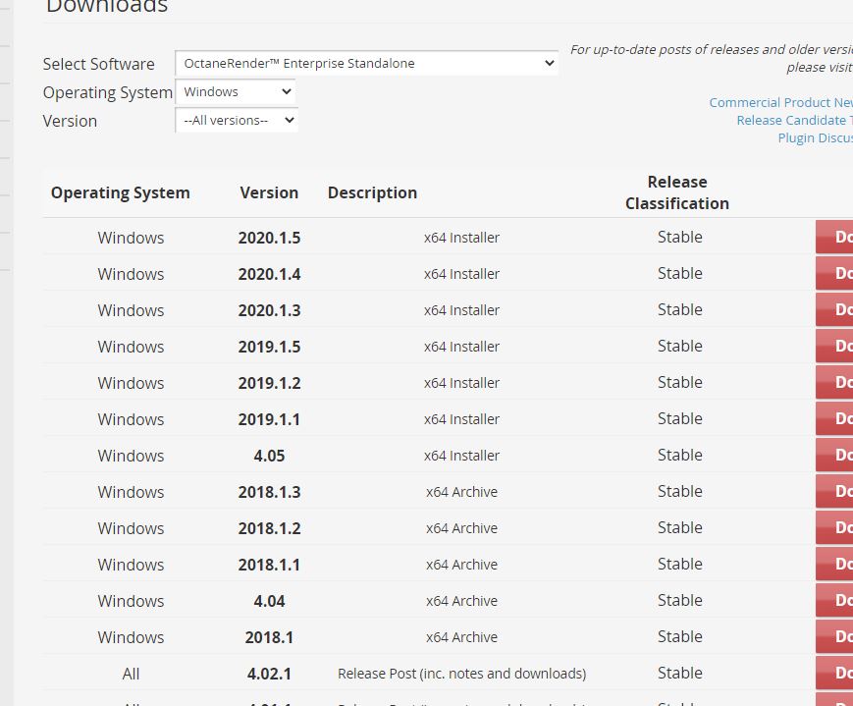Click the Version column header
853x706 pixels.
point(269,192)
